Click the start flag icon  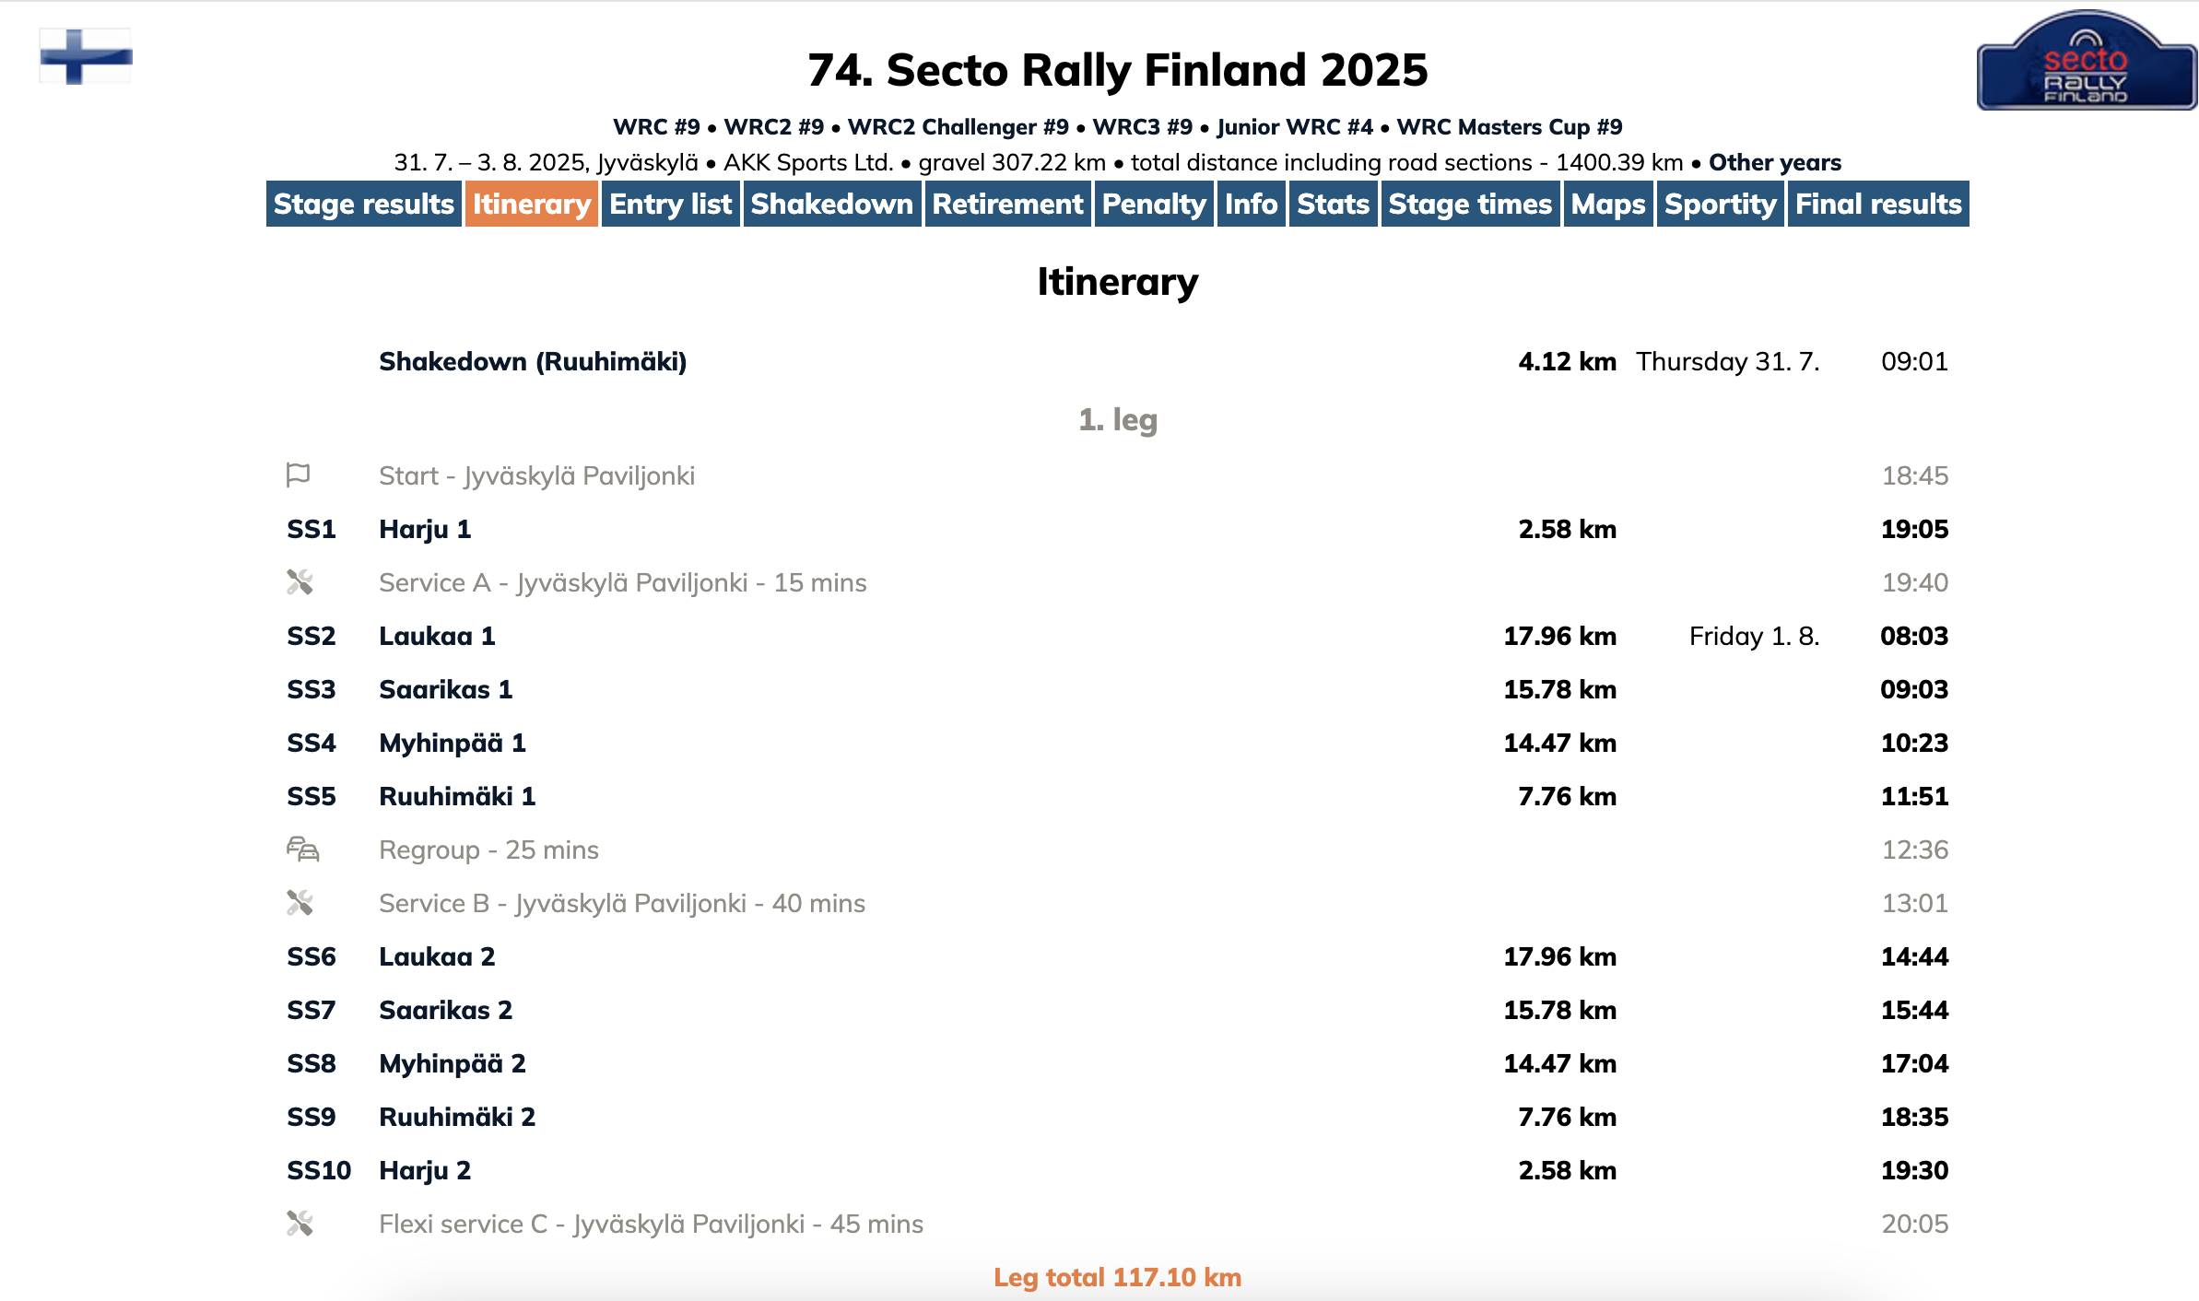(x=298, y=475)
